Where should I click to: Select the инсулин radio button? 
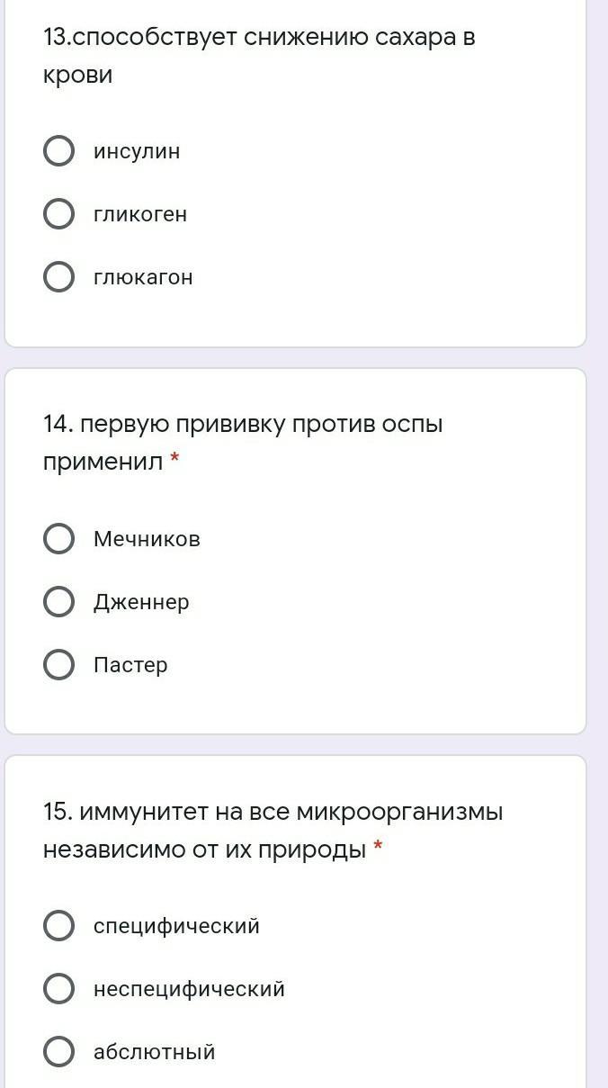59,151
